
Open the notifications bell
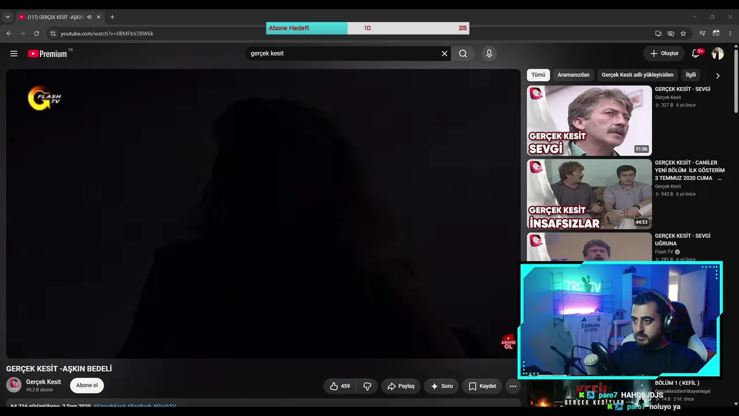point(696,54)
